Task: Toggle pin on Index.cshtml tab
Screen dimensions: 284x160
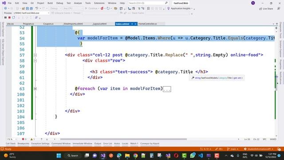Action: pos(132,24)
